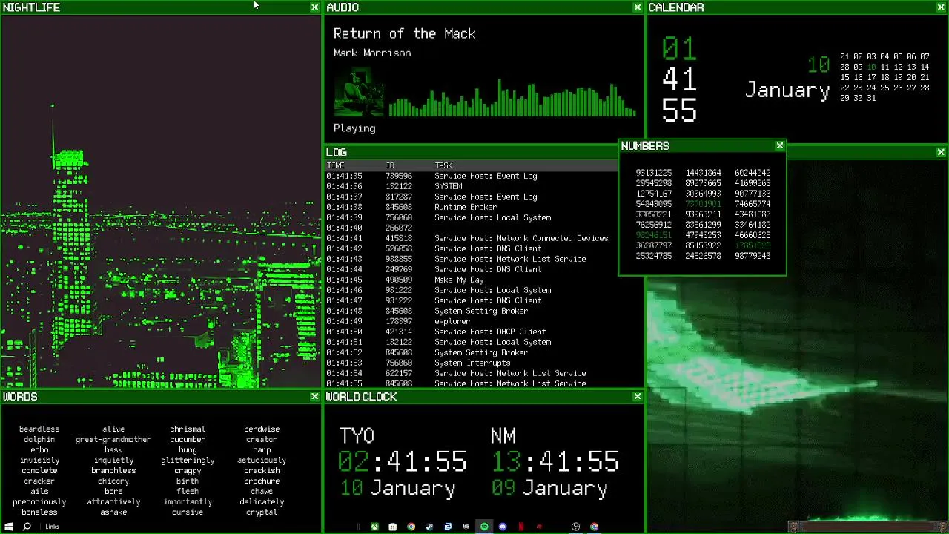This screenshot has width=949, height=534.
Task: Open the taskbar search magnifier
Action: point(27,527)
